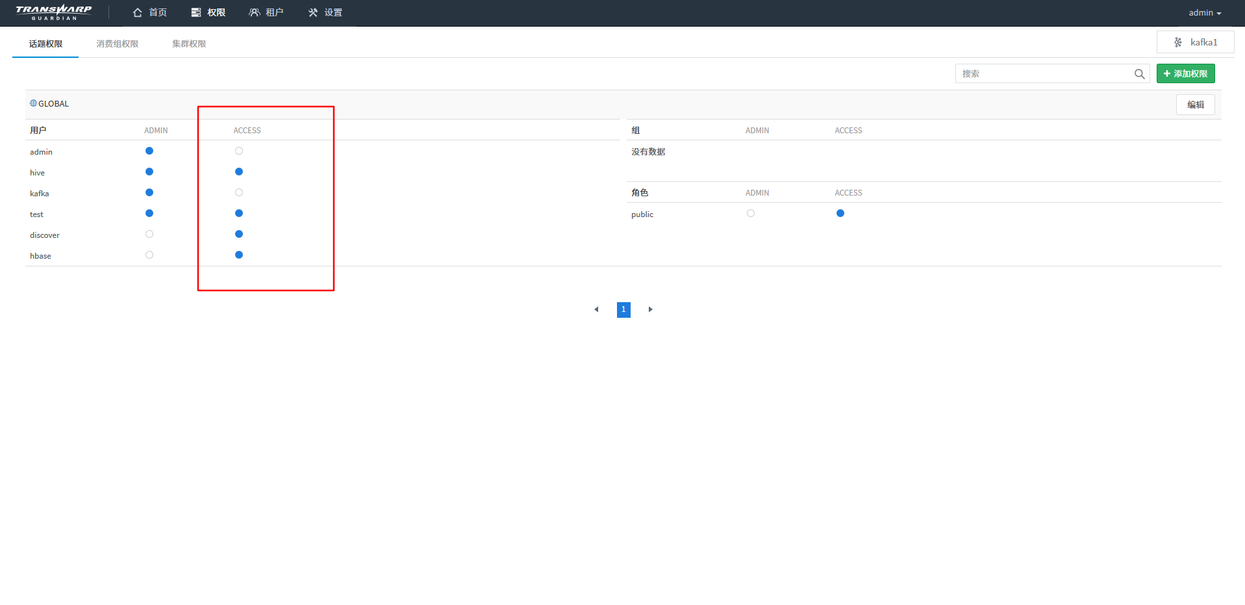Click the green 添加权限 button
Image resolution: width=1245 pixels, height=605 pixels.
click(x=1185, y=73)
